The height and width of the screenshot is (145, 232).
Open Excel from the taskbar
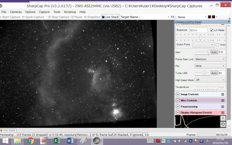click(x=57, y=141)
